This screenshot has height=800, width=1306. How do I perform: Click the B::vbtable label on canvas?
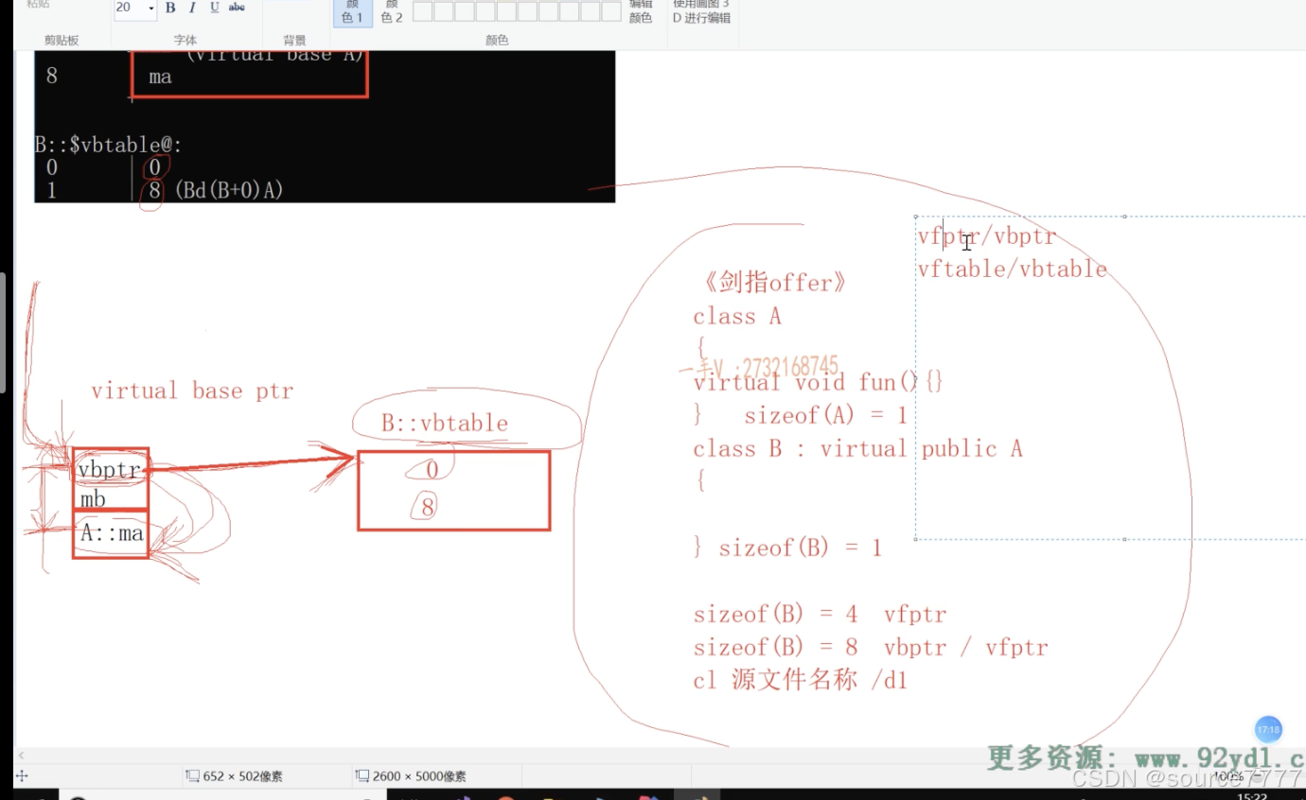(x=445, y=424)
